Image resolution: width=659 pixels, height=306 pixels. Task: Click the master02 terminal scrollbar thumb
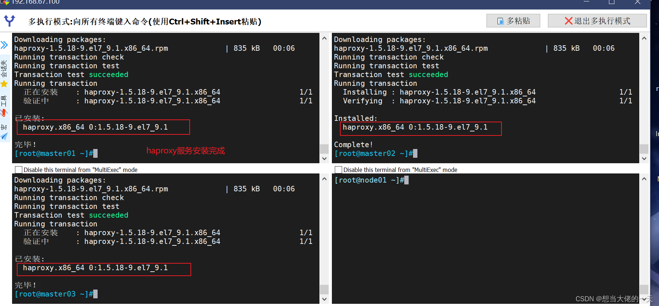pos(644,149)
